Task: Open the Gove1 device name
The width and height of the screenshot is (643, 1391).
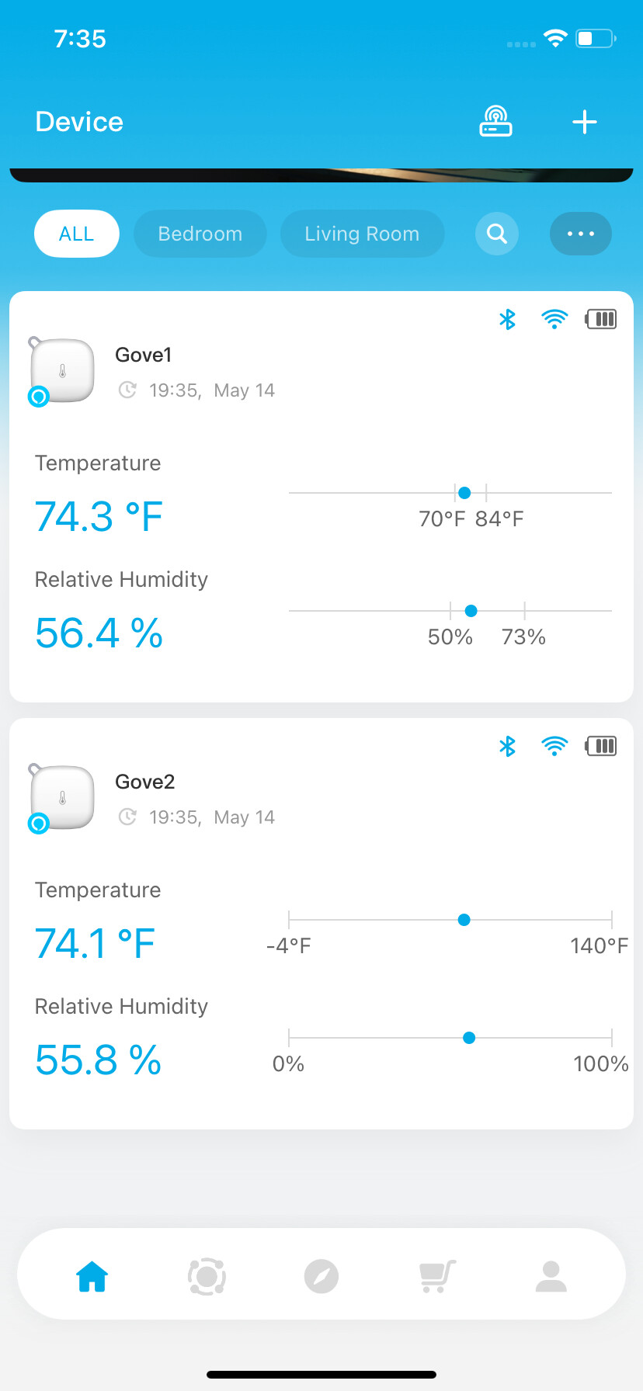Action: 144,355
